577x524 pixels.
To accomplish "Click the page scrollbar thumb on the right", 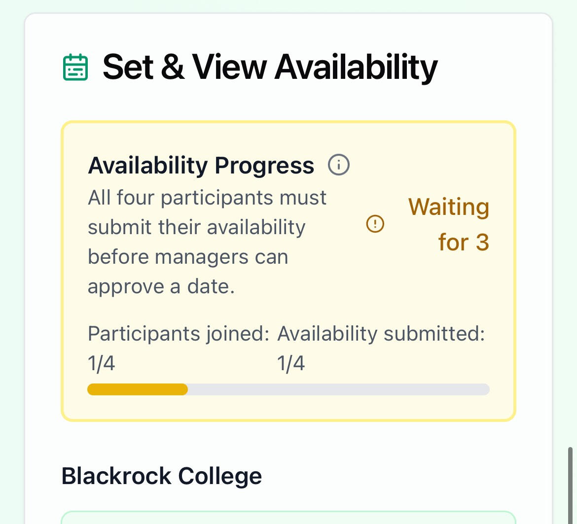I will point(571,483).
